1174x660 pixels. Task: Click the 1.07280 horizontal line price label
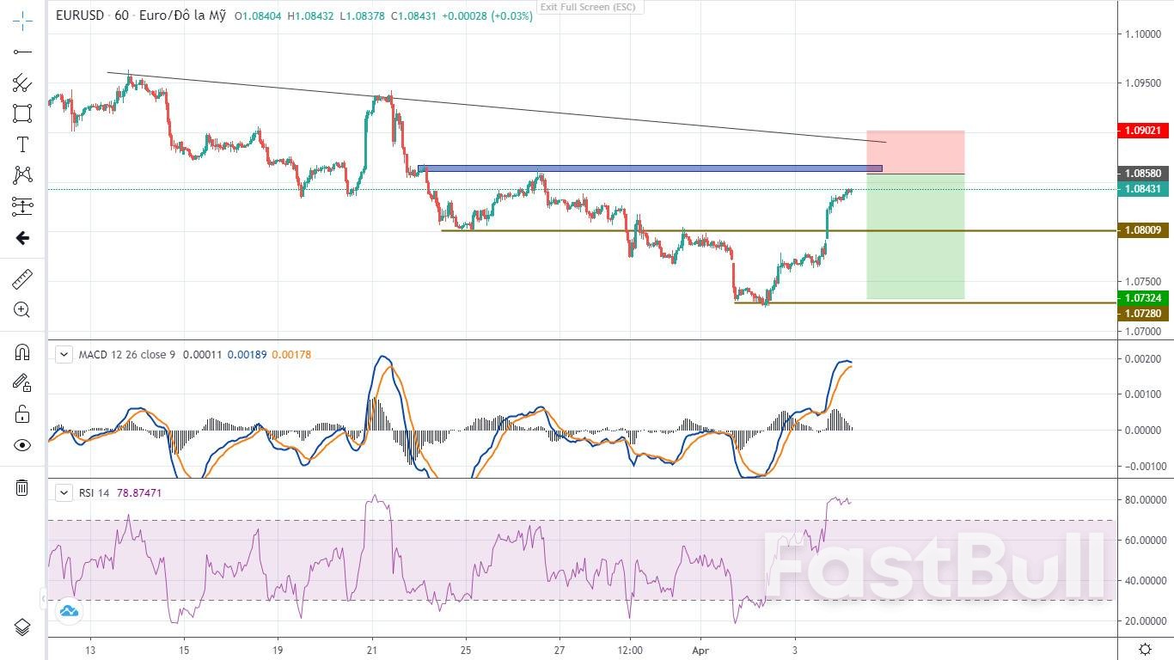(1142, 314)
